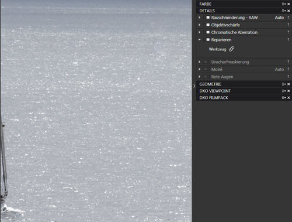Open the FARBE palette menu icon
The image size is (292, 222).
[x=284, y=4]
